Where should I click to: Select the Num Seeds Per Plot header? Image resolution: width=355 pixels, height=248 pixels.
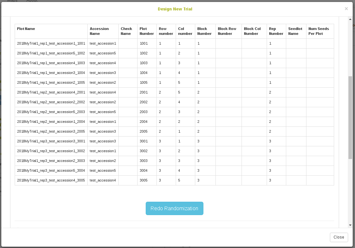click(320, 31)
